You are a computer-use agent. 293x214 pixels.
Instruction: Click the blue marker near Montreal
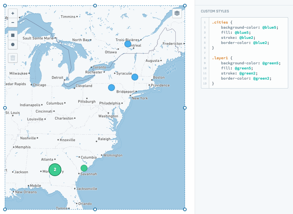click(128, 44)
